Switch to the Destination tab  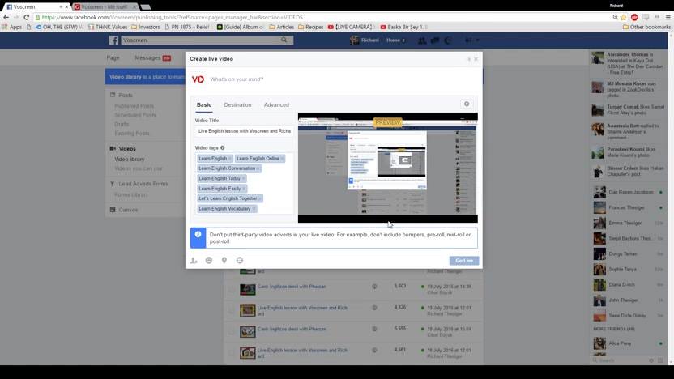click(237, 104)
